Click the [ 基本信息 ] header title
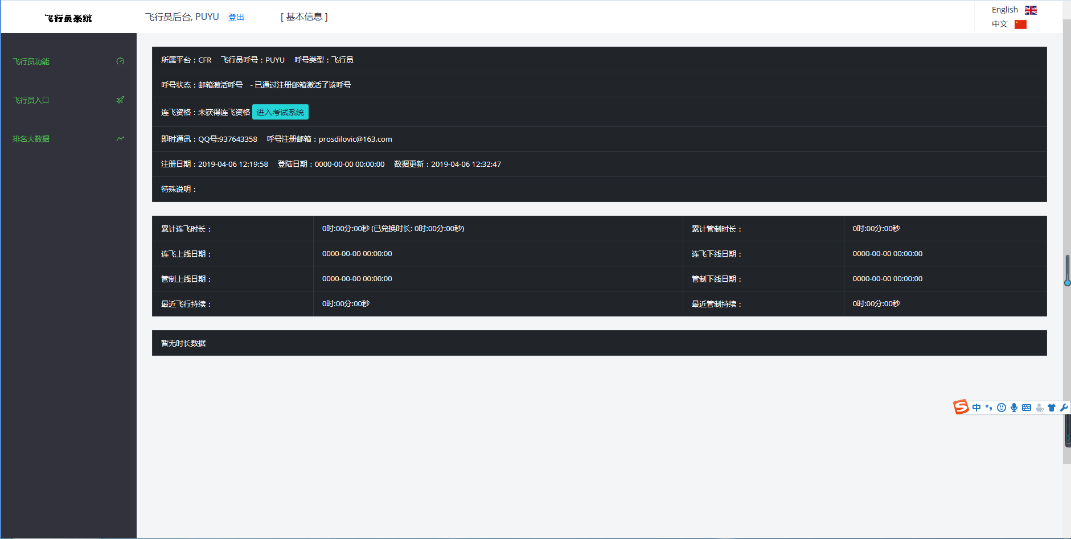Image resolution: width=1071 pixels, height=539 pixels. pos(304,17)
